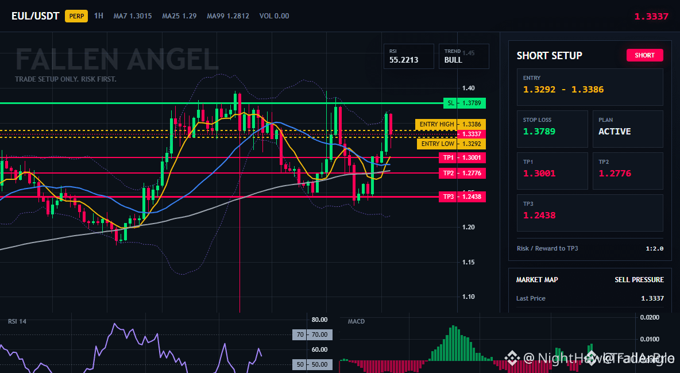Click the MACD panel label
The height and width of the screenshot is (373, 680).
tap(356, 321)
